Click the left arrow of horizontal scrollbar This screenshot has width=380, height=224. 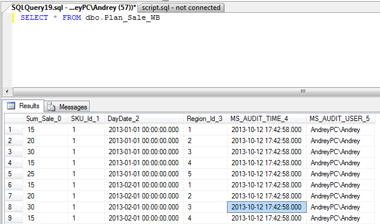(7, 92)
